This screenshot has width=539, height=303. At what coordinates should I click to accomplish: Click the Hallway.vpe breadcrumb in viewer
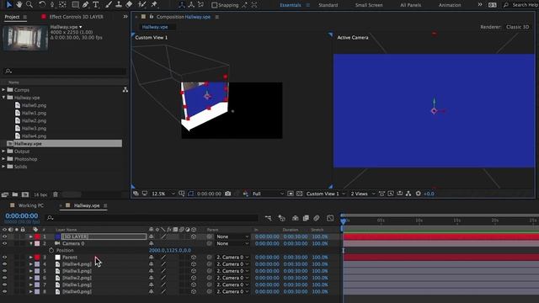155,27
